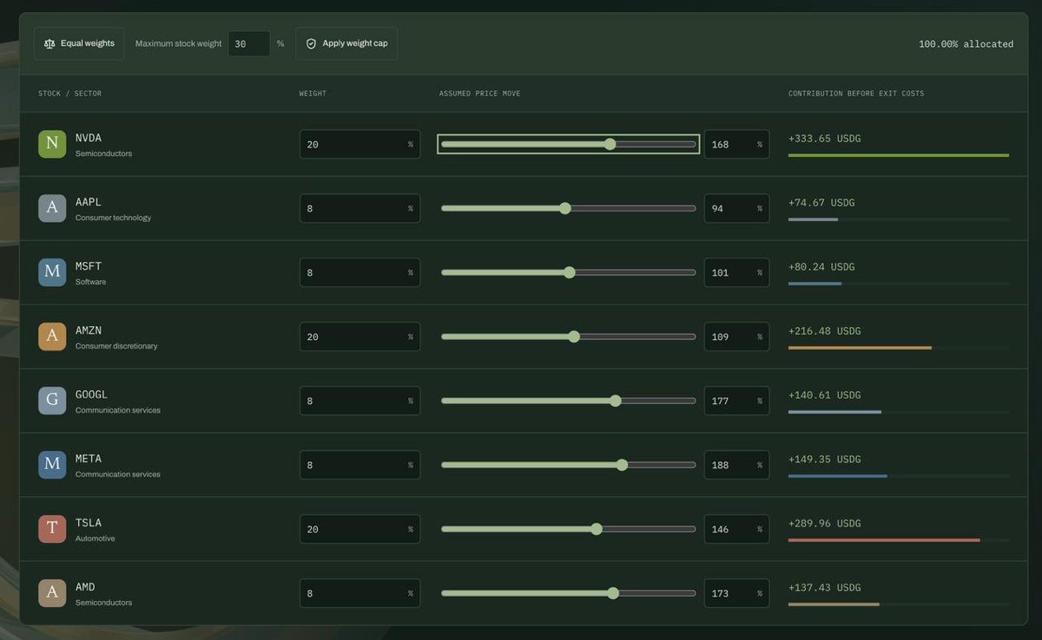Viewport: 1042px width, 640px height.
Task: Click the AMD stock icon
Action: (52, 593)
